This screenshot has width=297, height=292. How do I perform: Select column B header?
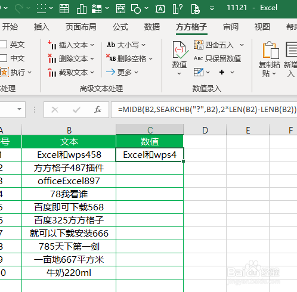(x=69, y=130)
